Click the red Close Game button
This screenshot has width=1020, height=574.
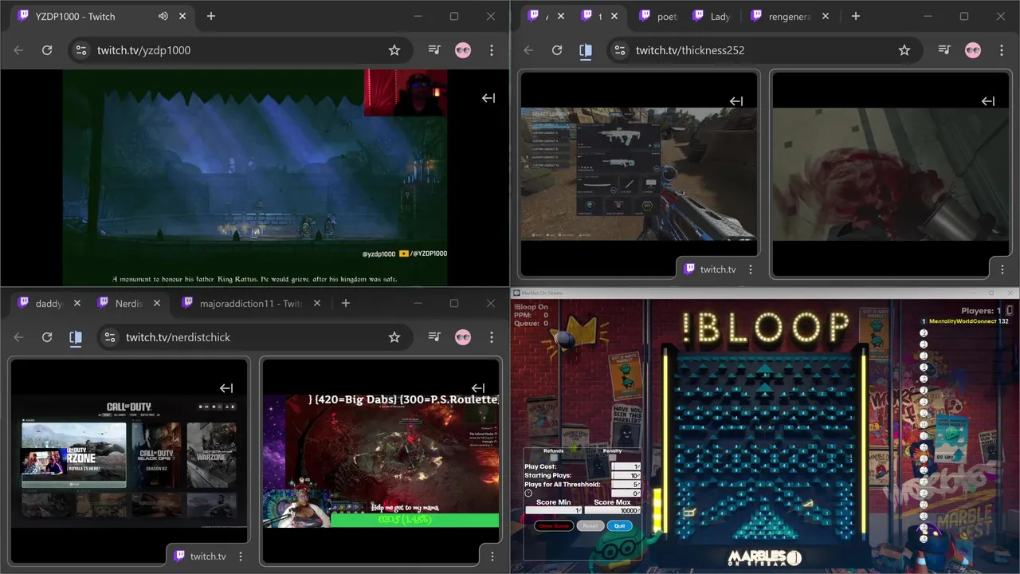pyautogui.click(x=554, y=526)
